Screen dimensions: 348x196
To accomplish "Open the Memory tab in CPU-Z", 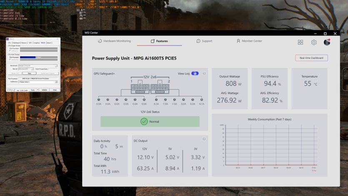I will [x=24, y=43].
